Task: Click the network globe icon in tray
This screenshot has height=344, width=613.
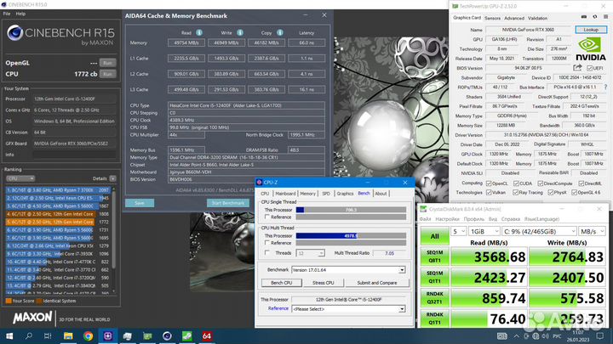Action: 536,336
